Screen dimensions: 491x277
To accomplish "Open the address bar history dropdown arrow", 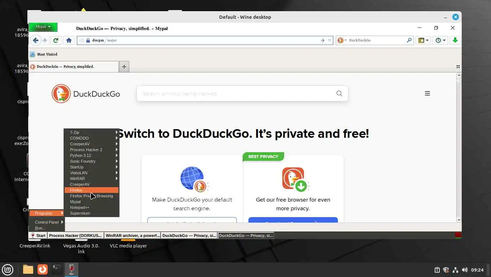I will 329,40.
